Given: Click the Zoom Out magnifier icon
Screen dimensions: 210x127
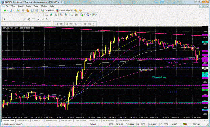Looking at the screenshot, I should click(66, 15).
